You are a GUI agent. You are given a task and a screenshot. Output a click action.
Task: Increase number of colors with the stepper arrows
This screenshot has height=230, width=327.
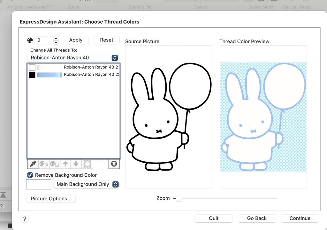pyautogui.click(x=56, y=38)
